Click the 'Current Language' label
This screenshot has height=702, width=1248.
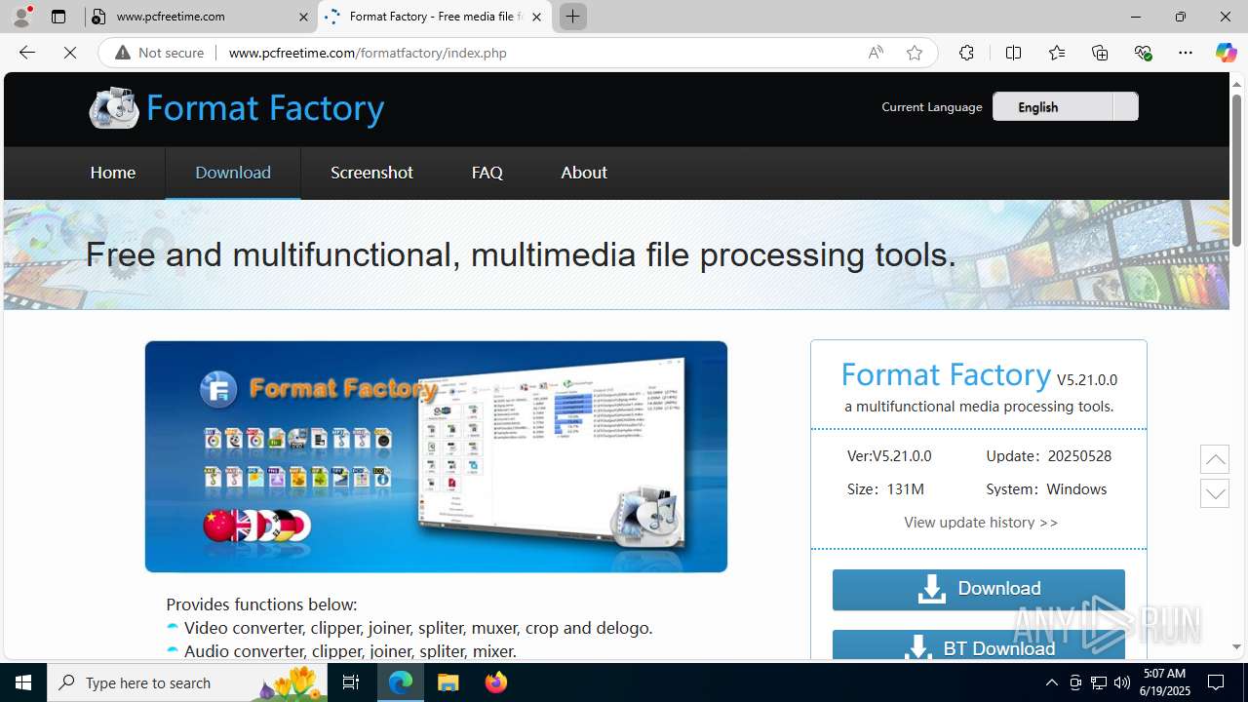pyautogui.click(x=932, y=107)
